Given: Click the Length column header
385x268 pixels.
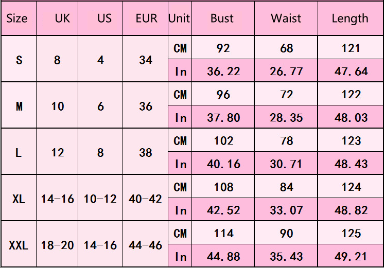Looking at the screenshot, I should [x=350, y=19].
